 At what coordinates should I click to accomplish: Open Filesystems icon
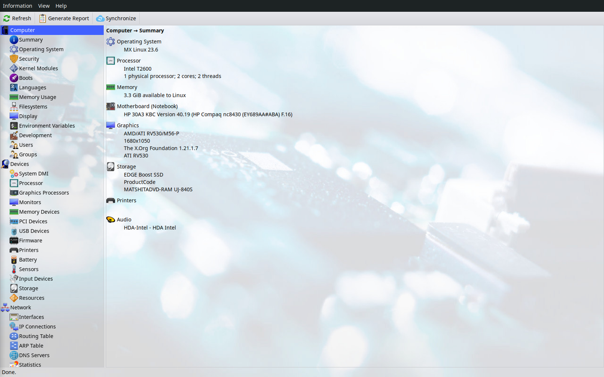(x=14, y=107)
